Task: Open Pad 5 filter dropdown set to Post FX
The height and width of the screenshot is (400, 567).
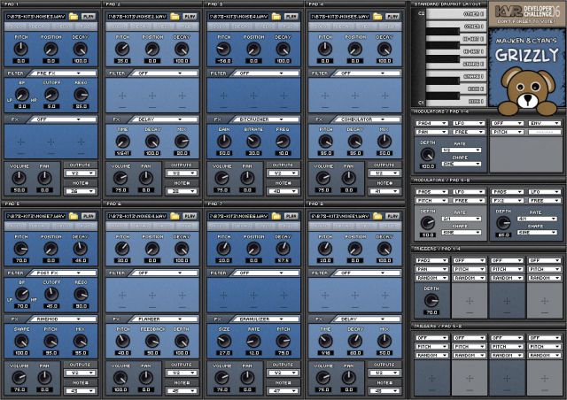Action: (61, 273)
